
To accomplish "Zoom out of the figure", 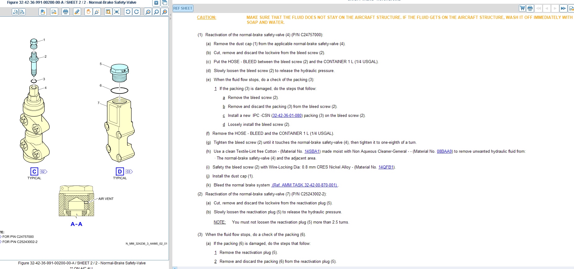I will (x=148, y=12).
